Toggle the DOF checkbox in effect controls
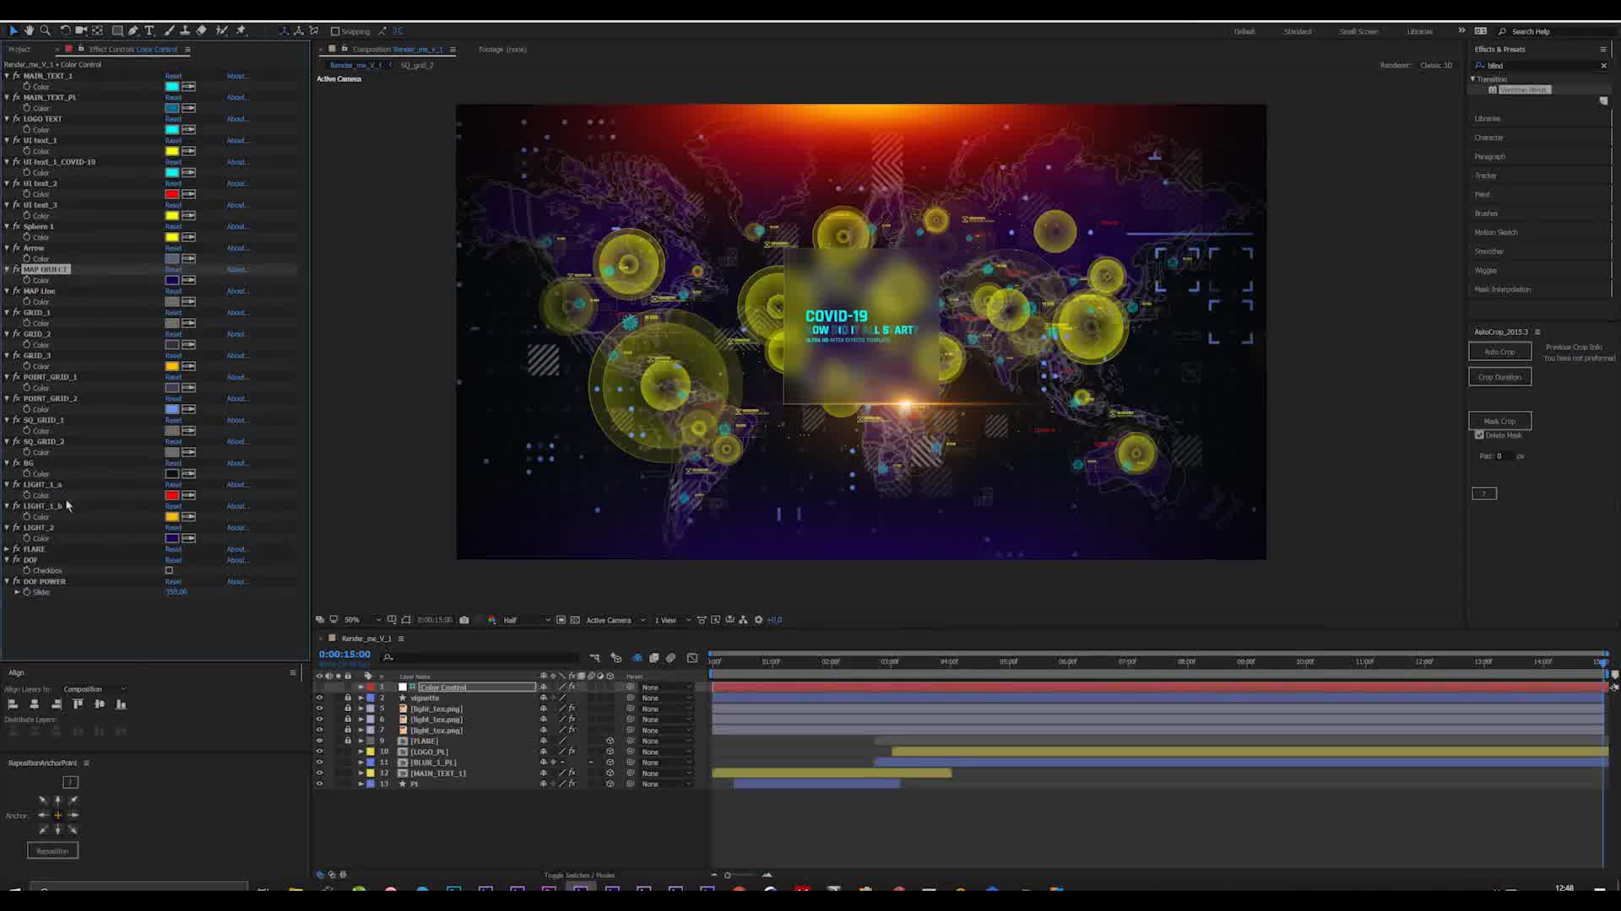 (x=169, y=570)
